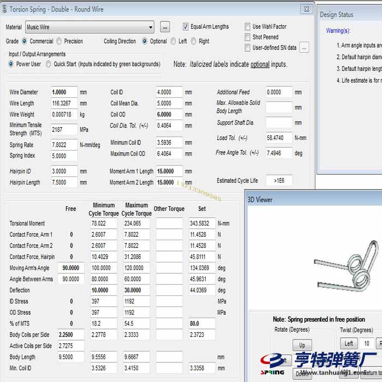Viewport: 382px width, 382px height.
Task: Enable the Use Wahl Factor checkbox
Action: [x=247, y=27]
